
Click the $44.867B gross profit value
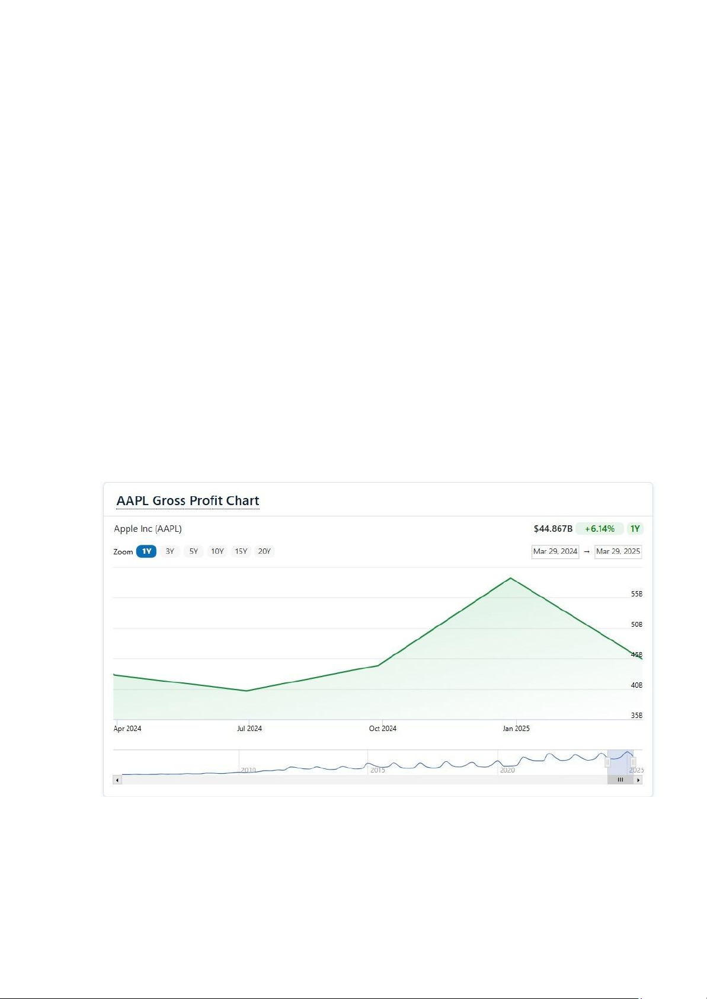coord(553,529)
